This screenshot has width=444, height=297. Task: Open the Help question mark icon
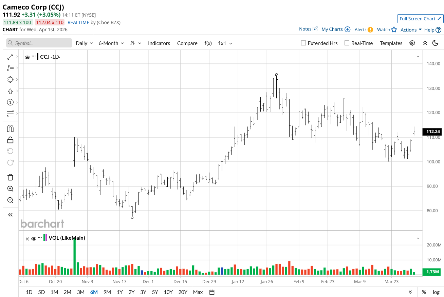point(439,30)
